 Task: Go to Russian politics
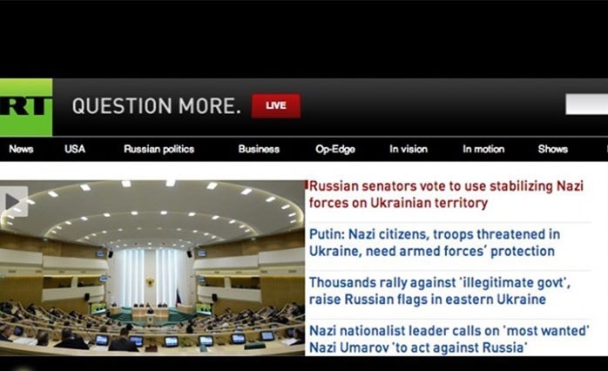pos(159,149)
